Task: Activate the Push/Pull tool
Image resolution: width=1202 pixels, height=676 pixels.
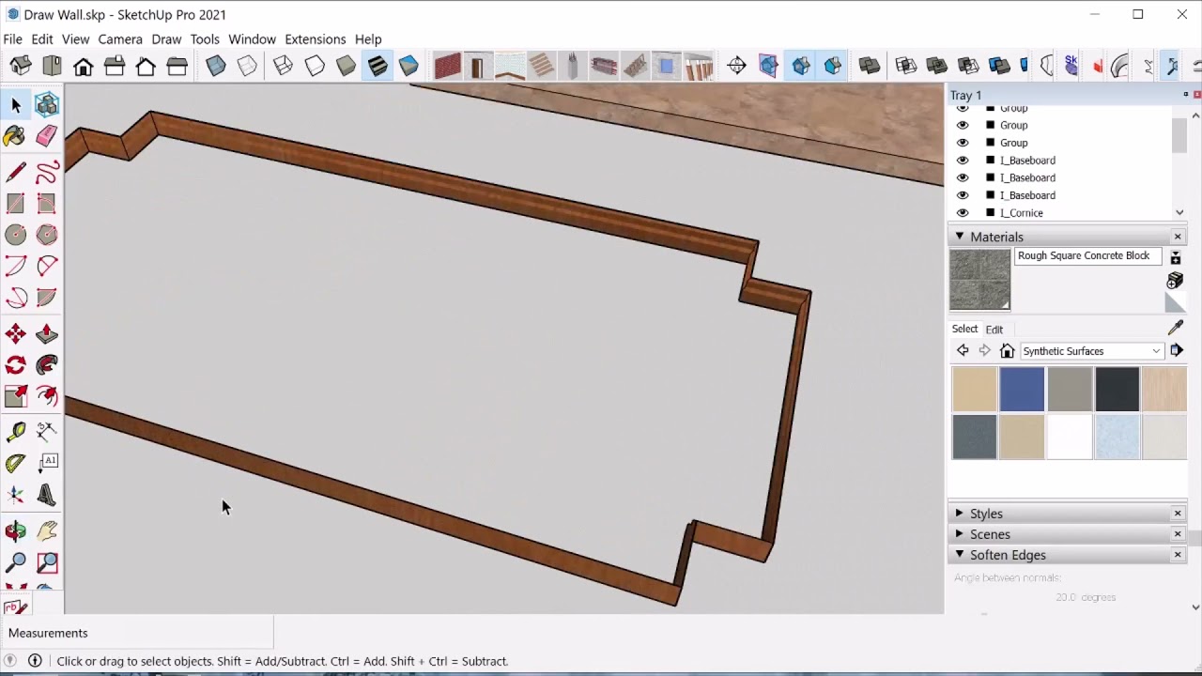Action: [46, 334]
